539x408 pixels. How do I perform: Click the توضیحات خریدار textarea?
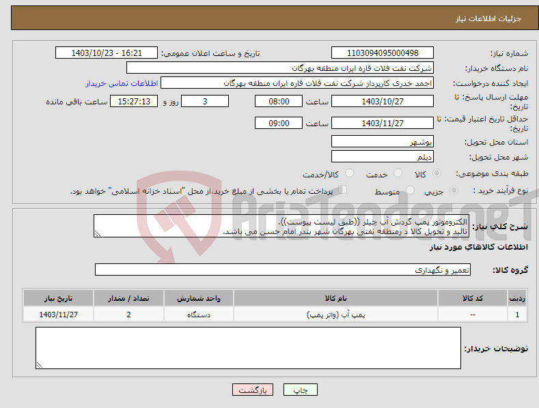click(248, 348)
